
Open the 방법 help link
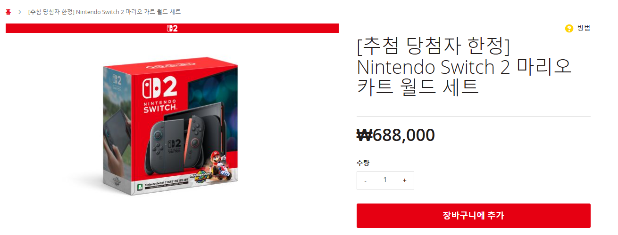click(584, 28)
